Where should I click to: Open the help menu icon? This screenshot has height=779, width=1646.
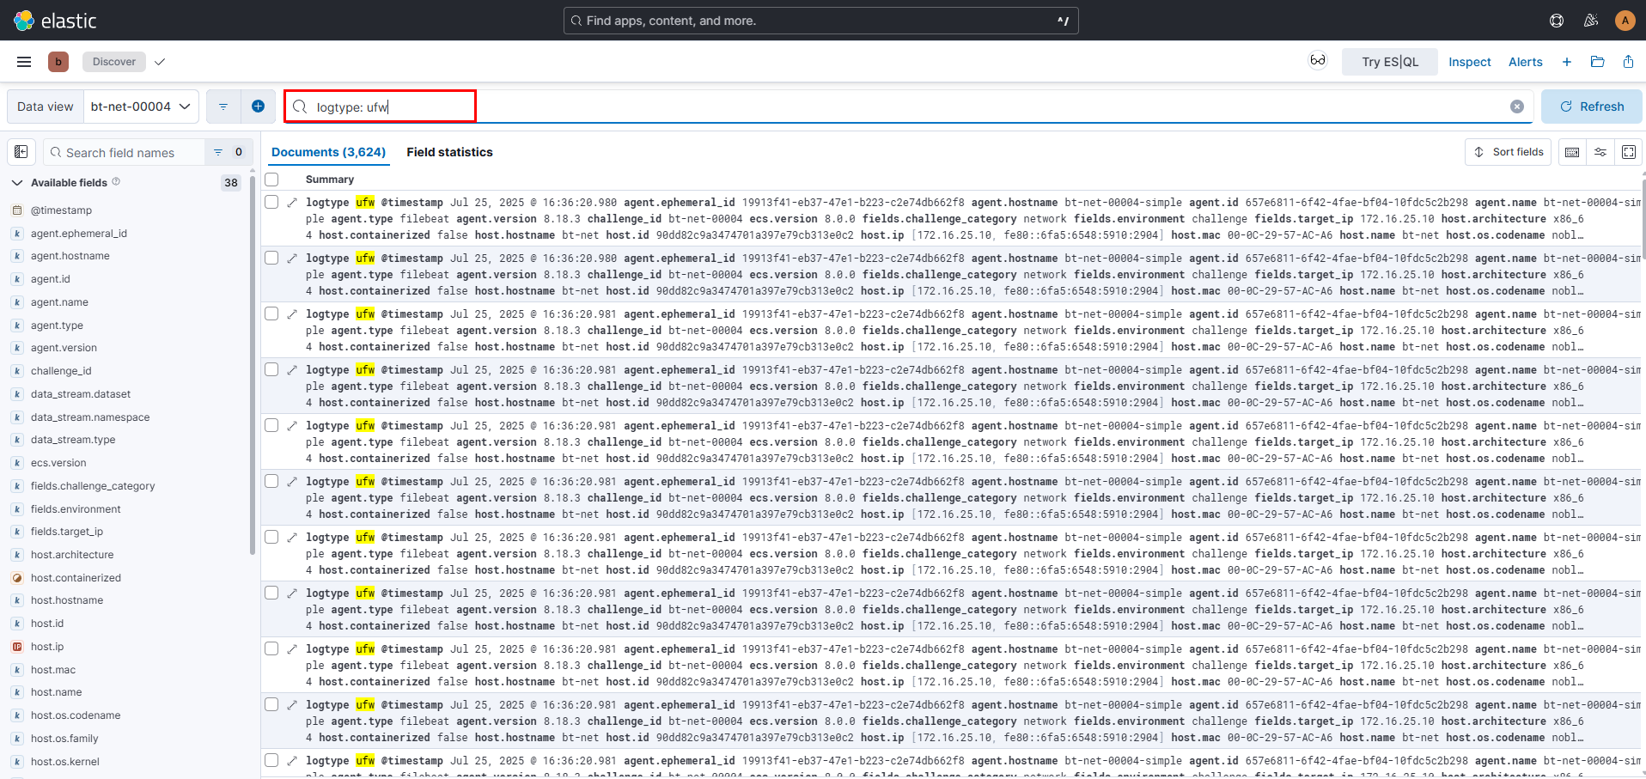pyautogui.click(x=1557, y=21)
